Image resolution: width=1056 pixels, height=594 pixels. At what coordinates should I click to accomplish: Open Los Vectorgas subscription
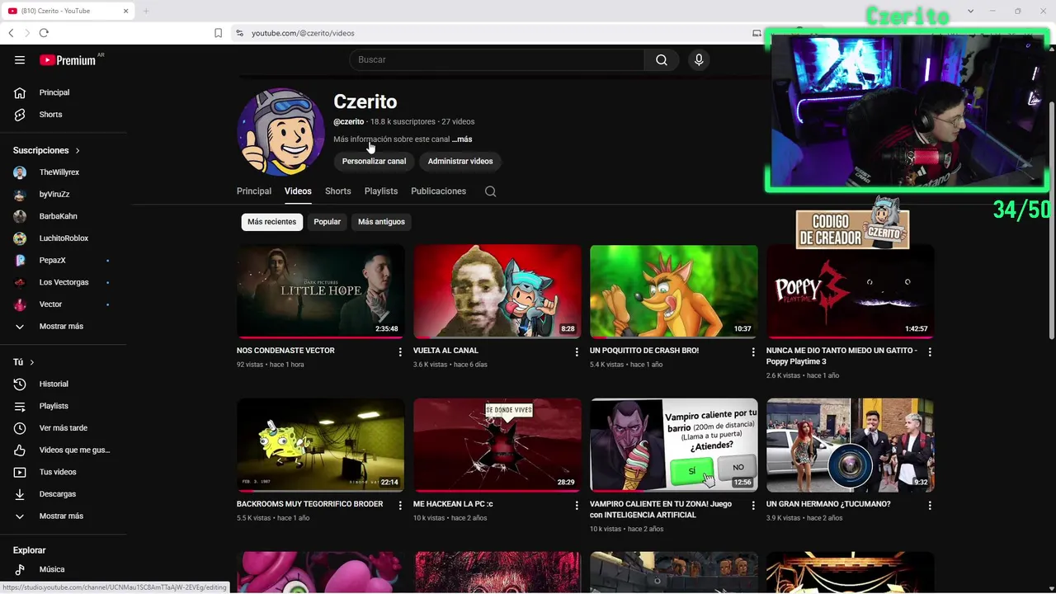click(x=63, y=282)
